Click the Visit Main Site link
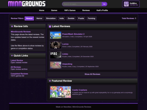 coord(134,5)
